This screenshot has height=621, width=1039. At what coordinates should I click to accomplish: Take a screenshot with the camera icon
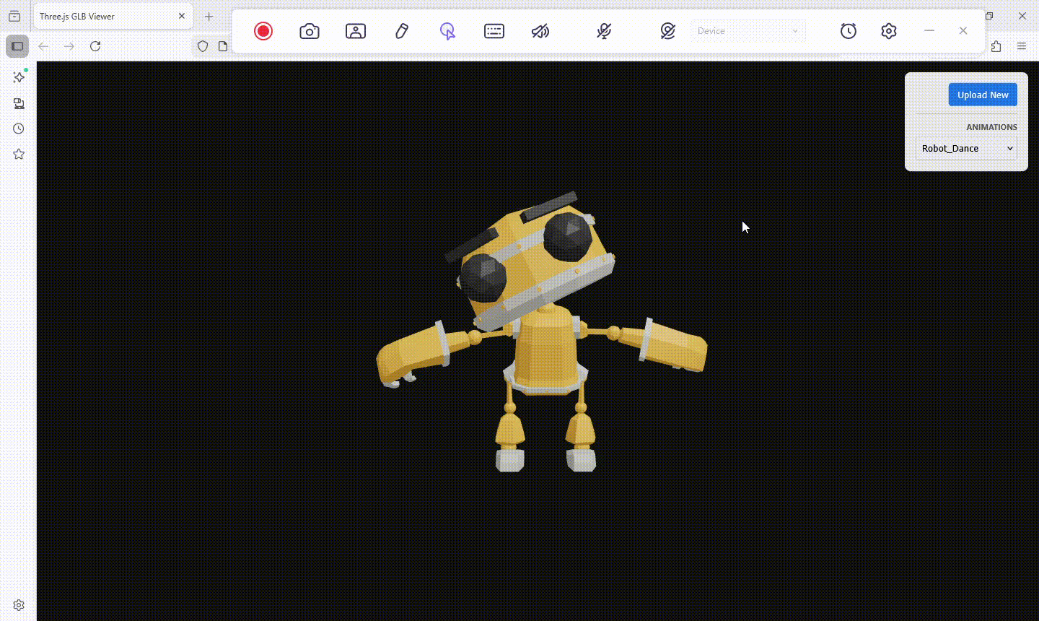coord(310,31)
